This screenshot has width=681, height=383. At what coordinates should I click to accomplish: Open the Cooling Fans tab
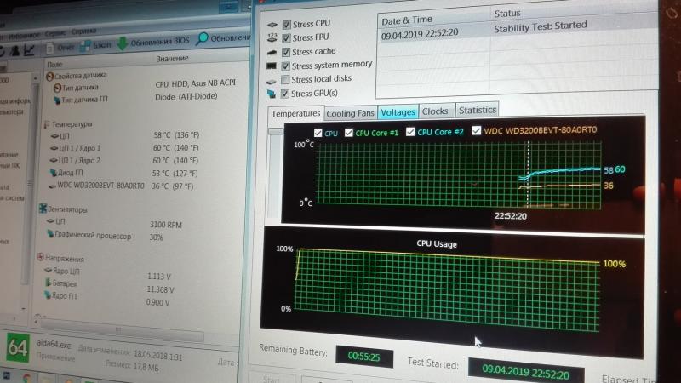pyautogui.click(x=350, y=113)
